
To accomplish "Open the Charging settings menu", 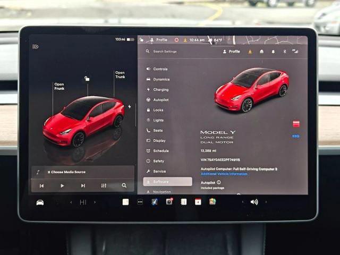I will pos(158,90).
